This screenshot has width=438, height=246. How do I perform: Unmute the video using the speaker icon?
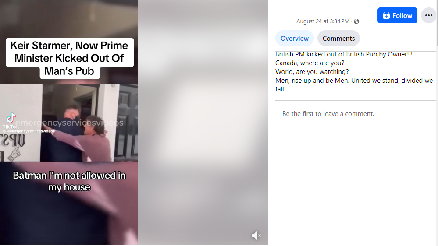(256, 235)
